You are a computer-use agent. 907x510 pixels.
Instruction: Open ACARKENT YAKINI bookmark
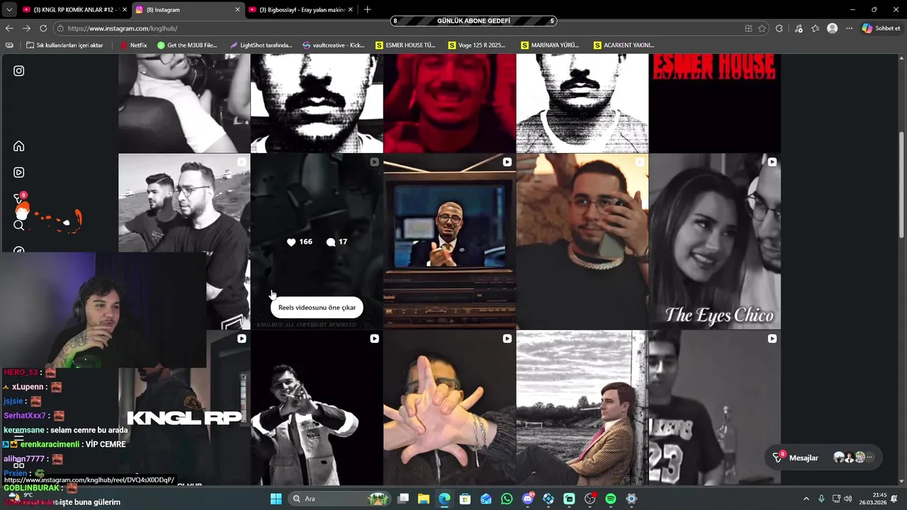pos(624,45)
